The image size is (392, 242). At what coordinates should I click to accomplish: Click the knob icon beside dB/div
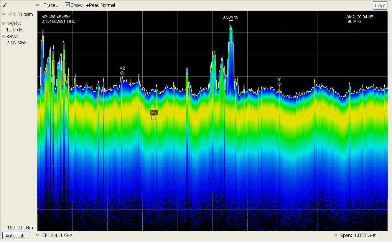(x=3, y=23)
